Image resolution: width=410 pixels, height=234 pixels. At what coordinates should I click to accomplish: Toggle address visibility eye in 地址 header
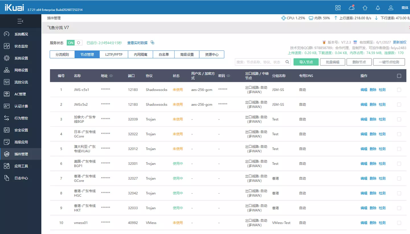111,76
